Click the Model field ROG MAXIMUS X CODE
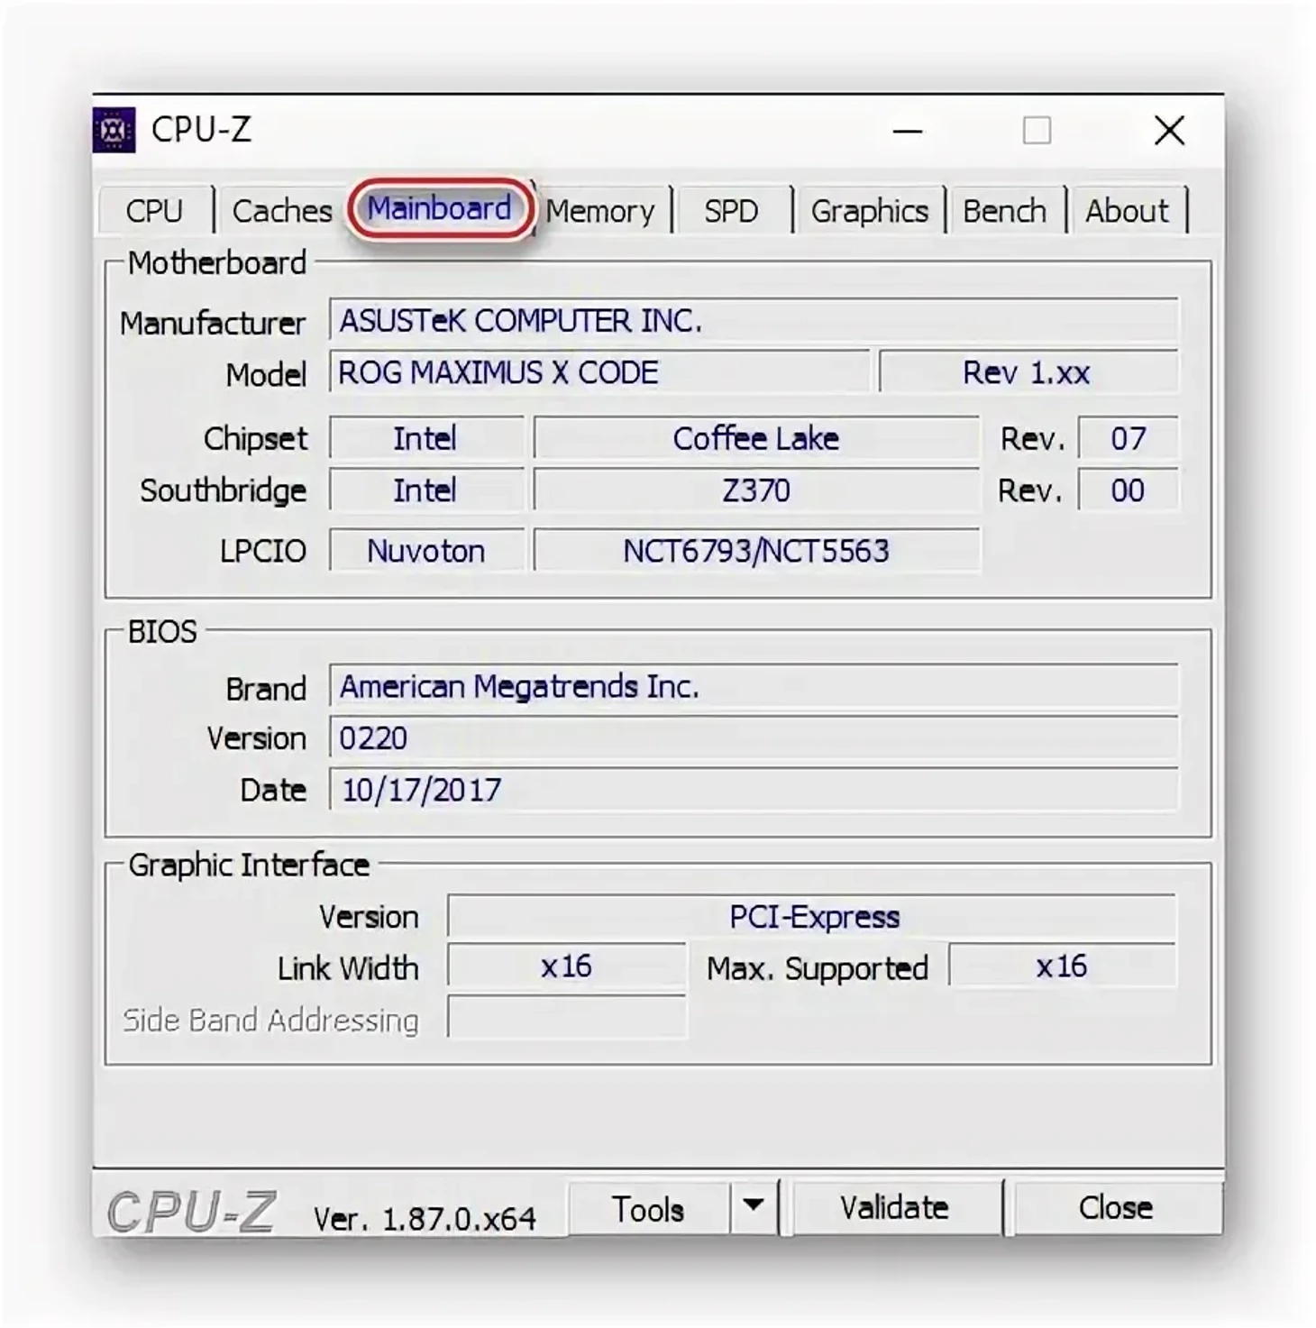1316x1328 pixels. coord(599,372)
